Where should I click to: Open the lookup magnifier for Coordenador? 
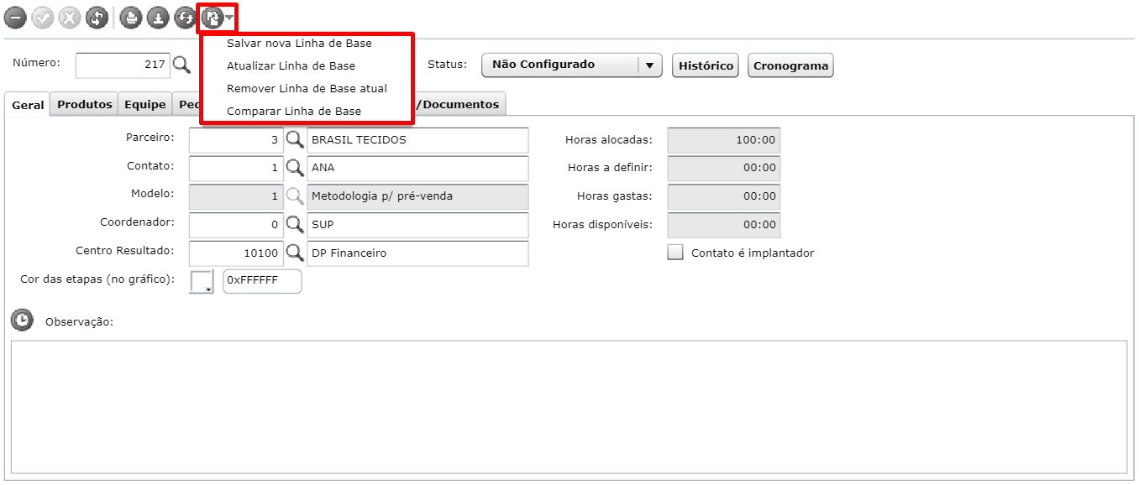[x=295, y=225]
